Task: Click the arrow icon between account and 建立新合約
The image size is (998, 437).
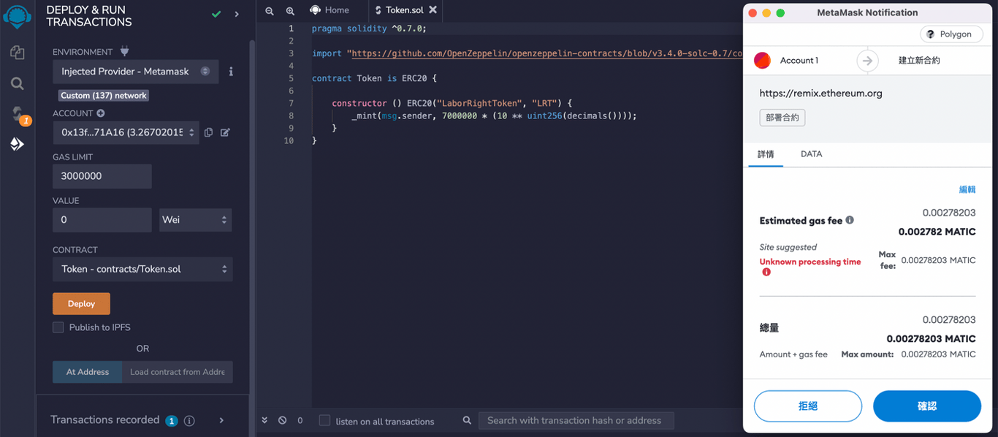Action: tap(867, 61)
